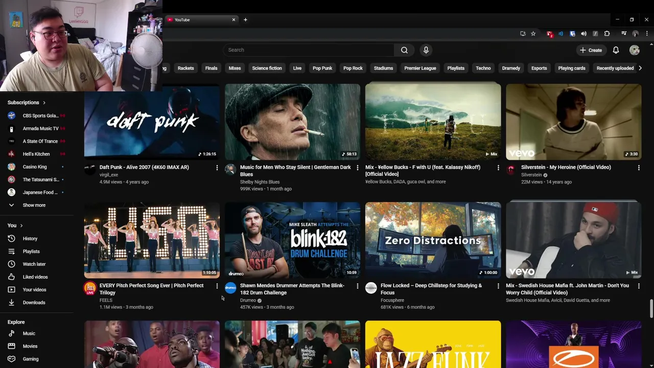Open Liked videos in the sidebar
This screenshot has width=654, height=368.
pos(35,277)
